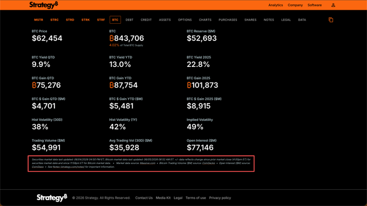
Task: Switch to the NOTES tab
Action: 269,20
